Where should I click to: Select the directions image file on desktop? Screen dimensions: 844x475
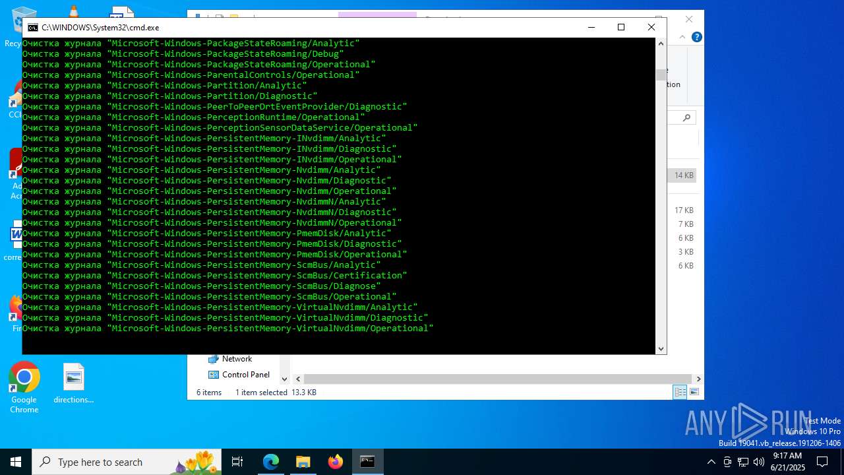tap(74, 383)
